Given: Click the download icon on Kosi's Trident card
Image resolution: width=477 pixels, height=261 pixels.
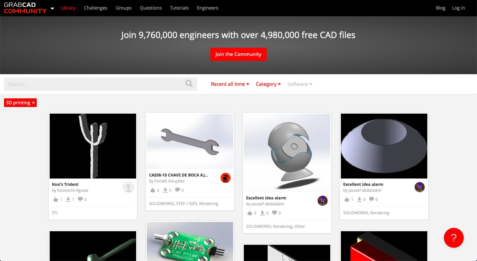Looking at the screenshot, I should (x=68, y=199).
